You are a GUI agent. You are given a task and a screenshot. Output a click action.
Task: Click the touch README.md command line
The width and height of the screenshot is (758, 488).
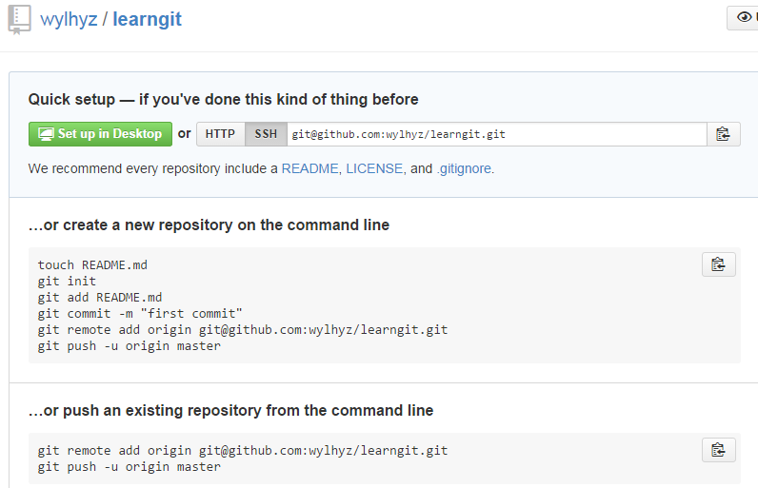click(x=92, y=265)
